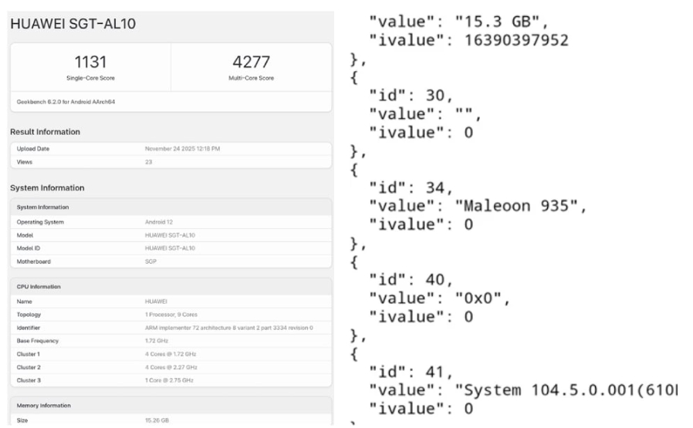
Task: Click the Geekbench 6.2.0 for Android AArch64 label
Action: pos(66,102)
